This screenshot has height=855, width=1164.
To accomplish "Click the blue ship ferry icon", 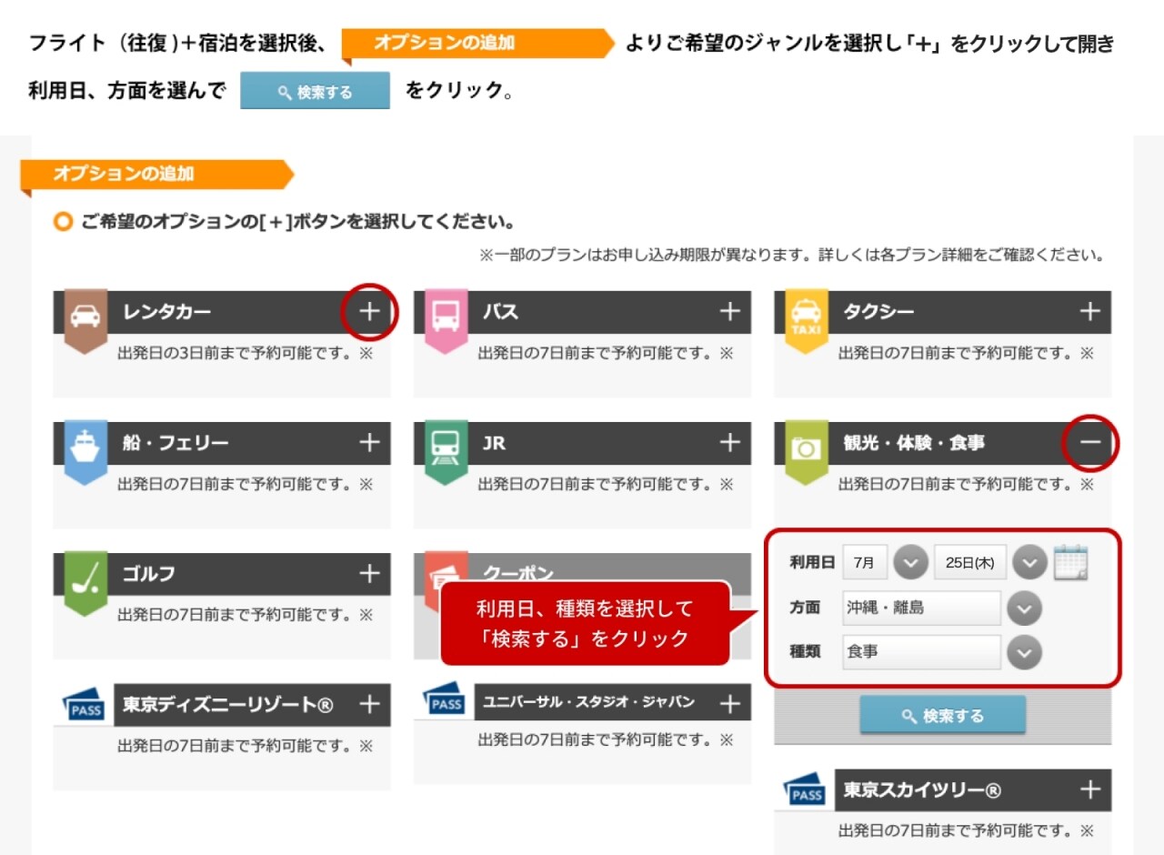I will 85,448.
